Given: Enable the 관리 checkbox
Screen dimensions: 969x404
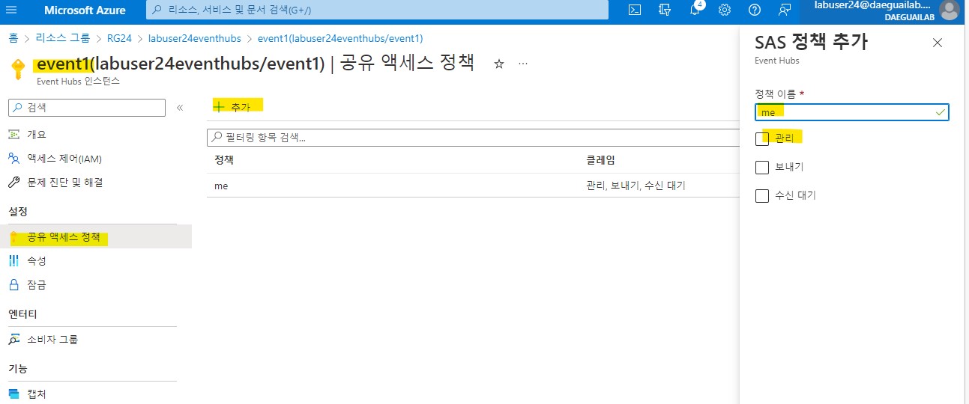Looking at the screenshot, I should pos(762,139).
